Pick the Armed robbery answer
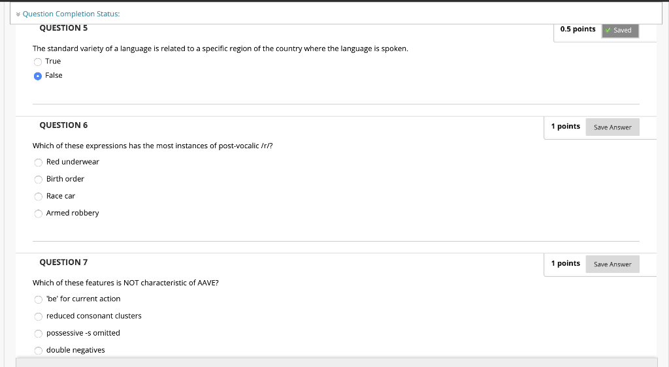 coord(39,214)
